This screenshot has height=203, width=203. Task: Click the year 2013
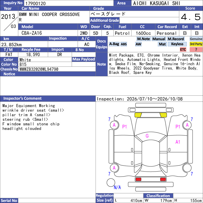[x=8, y=16]
